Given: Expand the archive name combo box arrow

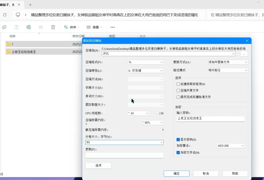Looking at the screenshot, I should [x=233, y=54].
